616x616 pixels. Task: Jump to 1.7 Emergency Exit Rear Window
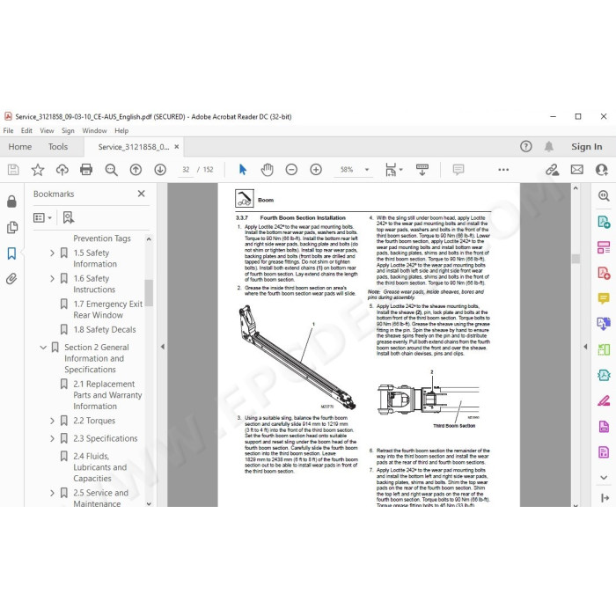tap(107, 310)
